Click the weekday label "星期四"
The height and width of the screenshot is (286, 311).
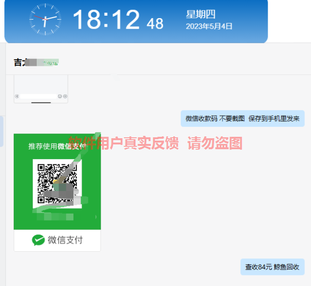tap(200, 14)
